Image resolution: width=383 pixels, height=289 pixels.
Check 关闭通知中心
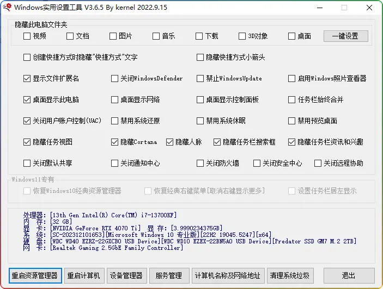tap(114, 163)
